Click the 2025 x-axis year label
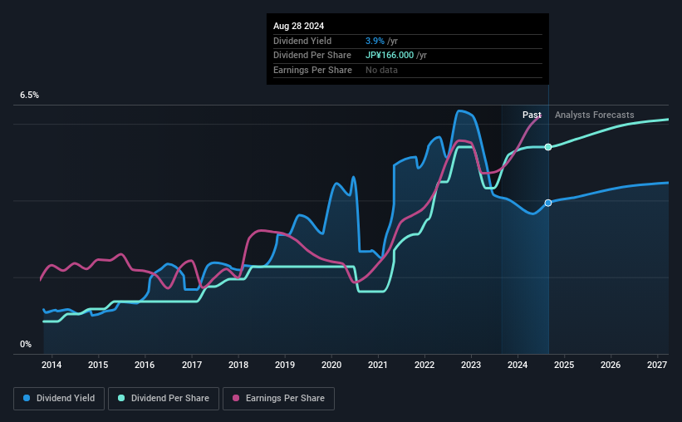The width and height of the screenshot is (682, 422). pyautogui.click(x=564, y=365)
